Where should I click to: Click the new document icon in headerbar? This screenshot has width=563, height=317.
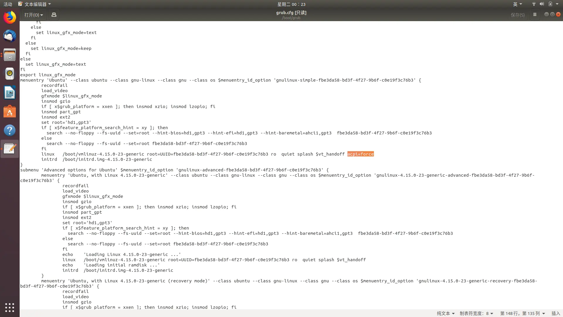54,15
